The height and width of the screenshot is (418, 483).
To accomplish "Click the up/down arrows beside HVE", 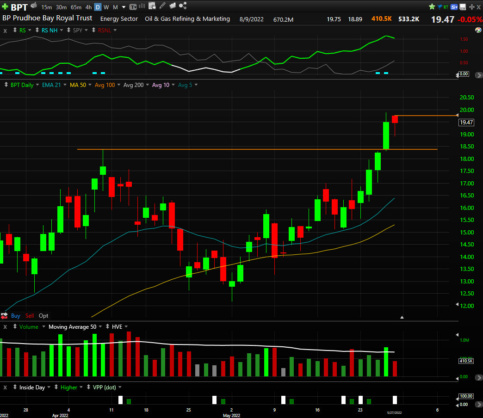I will point(107,326).
